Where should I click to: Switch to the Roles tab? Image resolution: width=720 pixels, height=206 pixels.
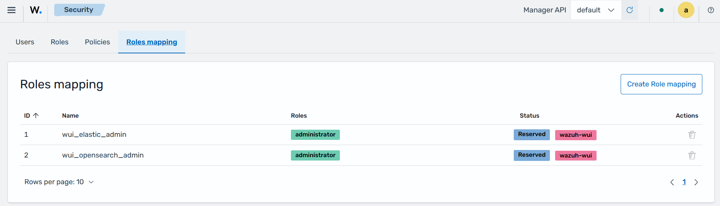click(59, 42)
